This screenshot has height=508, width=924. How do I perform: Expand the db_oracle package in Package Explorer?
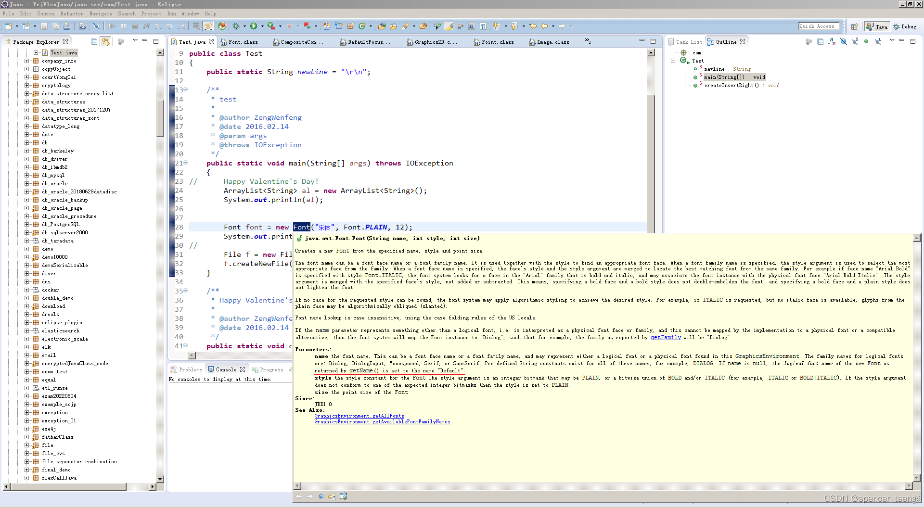pos(26,183)
